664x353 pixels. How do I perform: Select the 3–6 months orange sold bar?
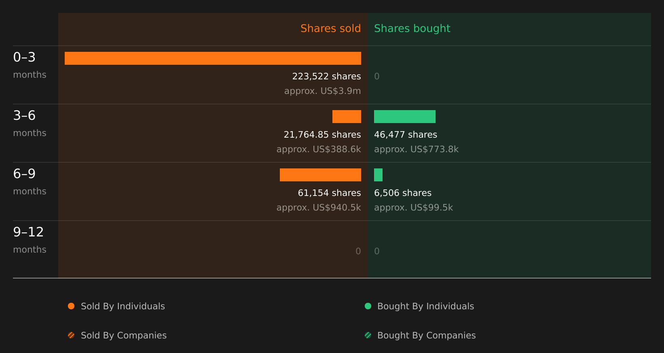(347, 117)
